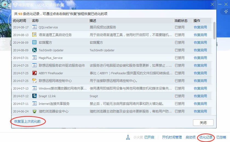Screen dimensions: 230x142
Task: Click the 语言清理工具启动任务 icon
Action: pos(34,35)
